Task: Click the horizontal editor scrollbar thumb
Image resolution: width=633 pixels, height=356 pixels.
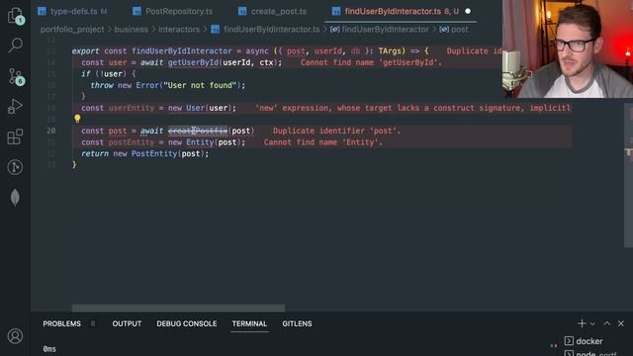Action: 178,308
